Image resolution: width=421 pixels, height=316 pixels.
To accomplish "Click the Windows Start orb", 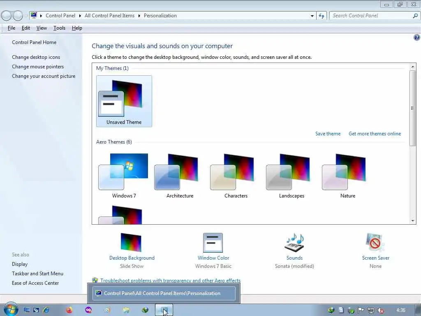I will [x=11, y=310].
